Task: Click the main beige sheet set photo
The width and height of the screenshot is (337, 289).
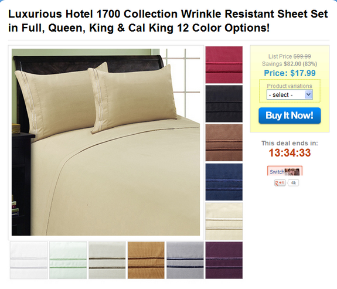Action: coord(105,142)
